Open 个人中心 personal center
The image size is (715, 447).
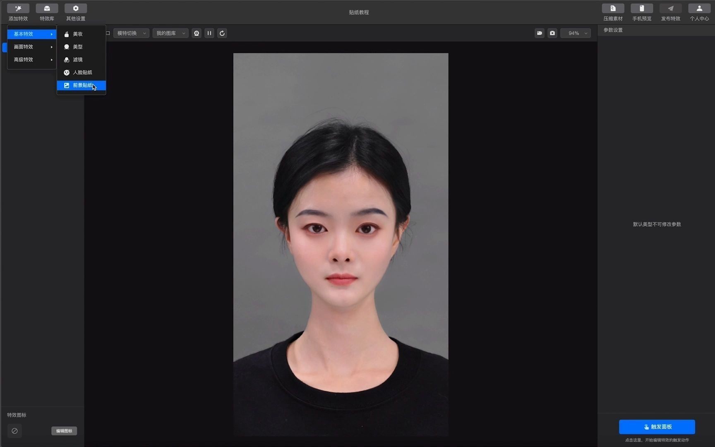(x=699, y=12)
